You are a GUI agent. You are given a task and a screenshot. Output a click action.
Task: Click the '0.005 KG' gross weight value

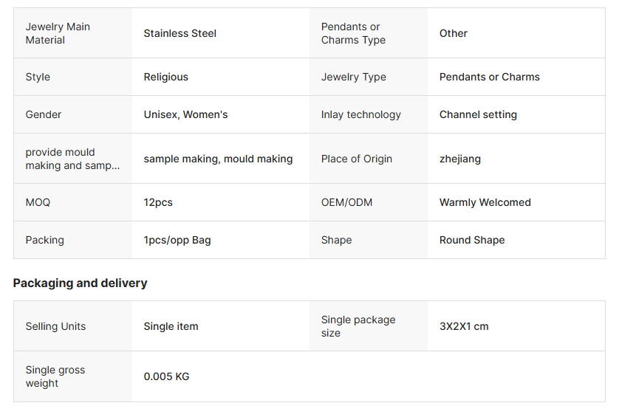(166, 376)
